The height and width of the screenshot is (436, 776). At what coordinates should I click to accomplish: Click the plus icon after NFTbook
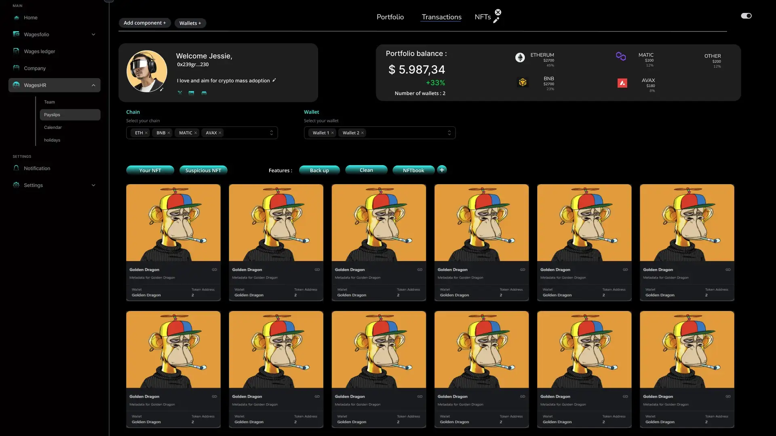pyautogui.click(x=442, y=170)
